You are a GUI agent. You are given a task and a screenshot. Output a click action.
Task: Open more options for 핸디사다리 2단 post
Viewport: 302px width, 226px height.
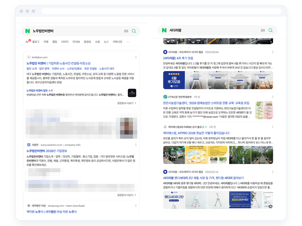point(273,172)
